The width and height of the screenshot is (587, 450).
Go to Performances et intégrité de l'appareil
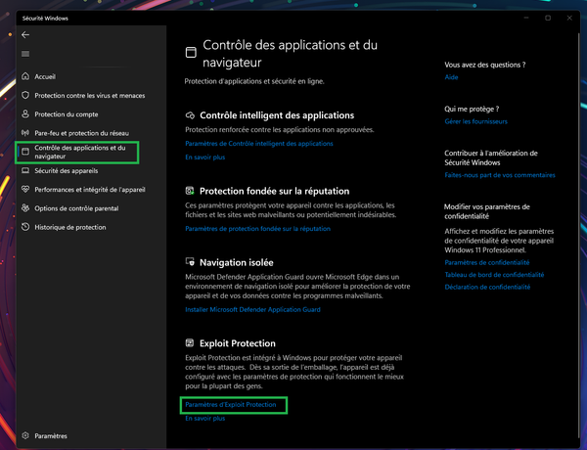91,189
